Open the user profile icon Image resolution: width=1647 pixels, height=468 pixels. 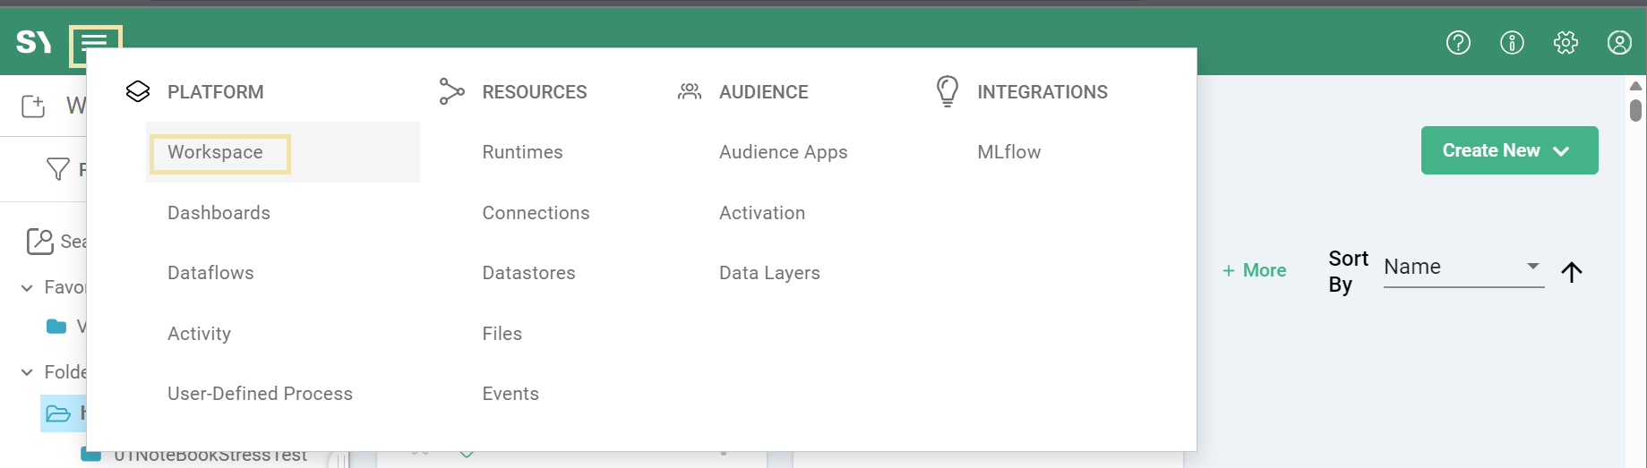click(x=1619, y=42)
